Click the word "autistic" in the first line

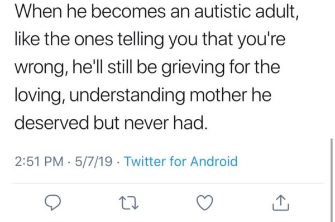coord(222,11)
